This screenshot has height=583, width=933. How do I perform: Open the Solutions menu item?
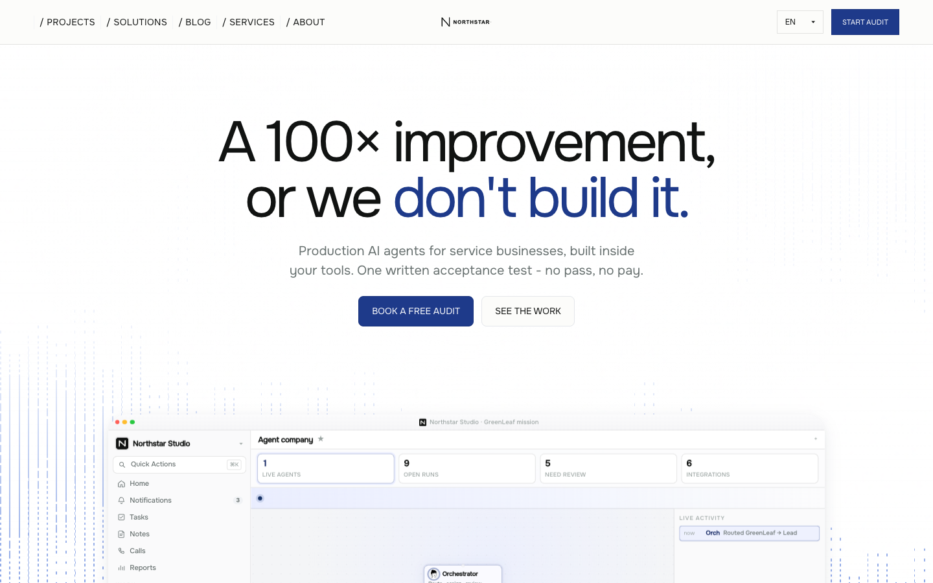[x=137, y=22]
